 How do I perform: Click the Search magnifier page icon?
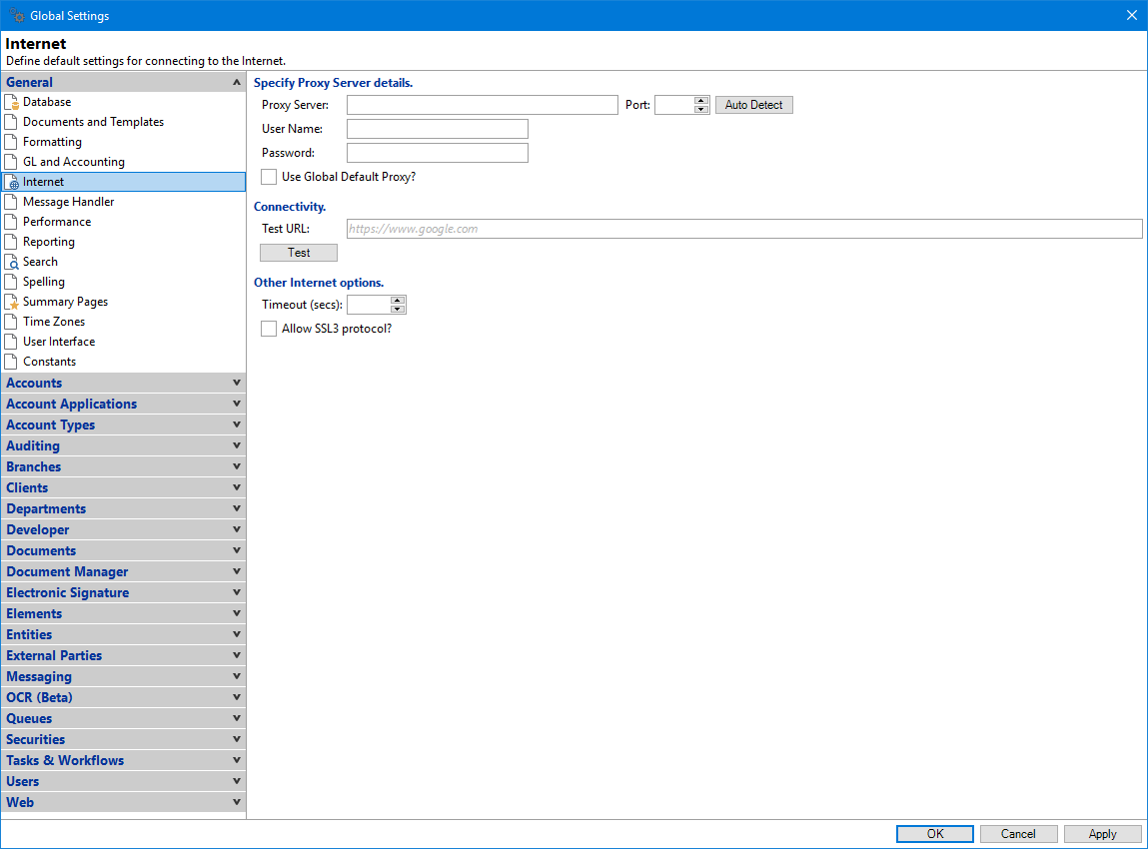coord(11,262)
